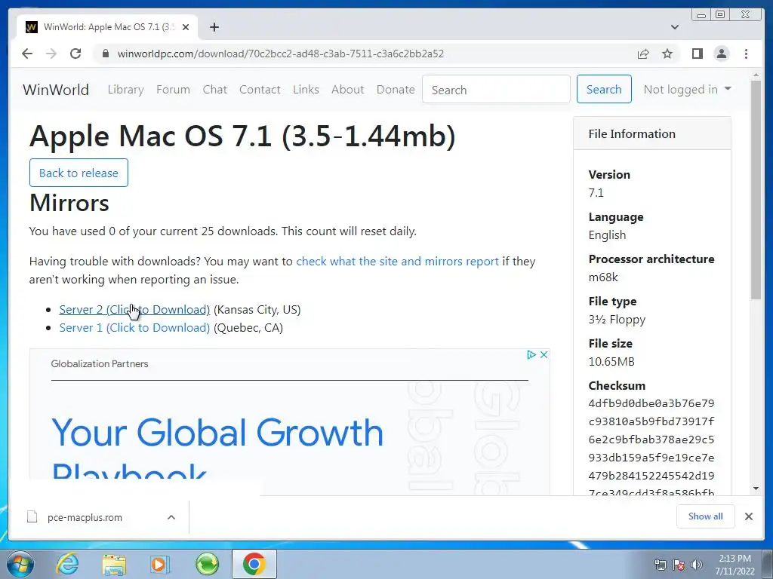773x579 pixels.
Task: Bookmark this page with star icon
Action: coord(667,54)
